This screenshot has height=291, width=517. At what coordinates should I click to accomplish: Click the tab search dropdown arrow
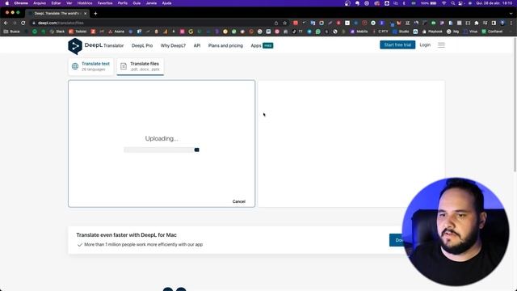(x=511, y=14)
